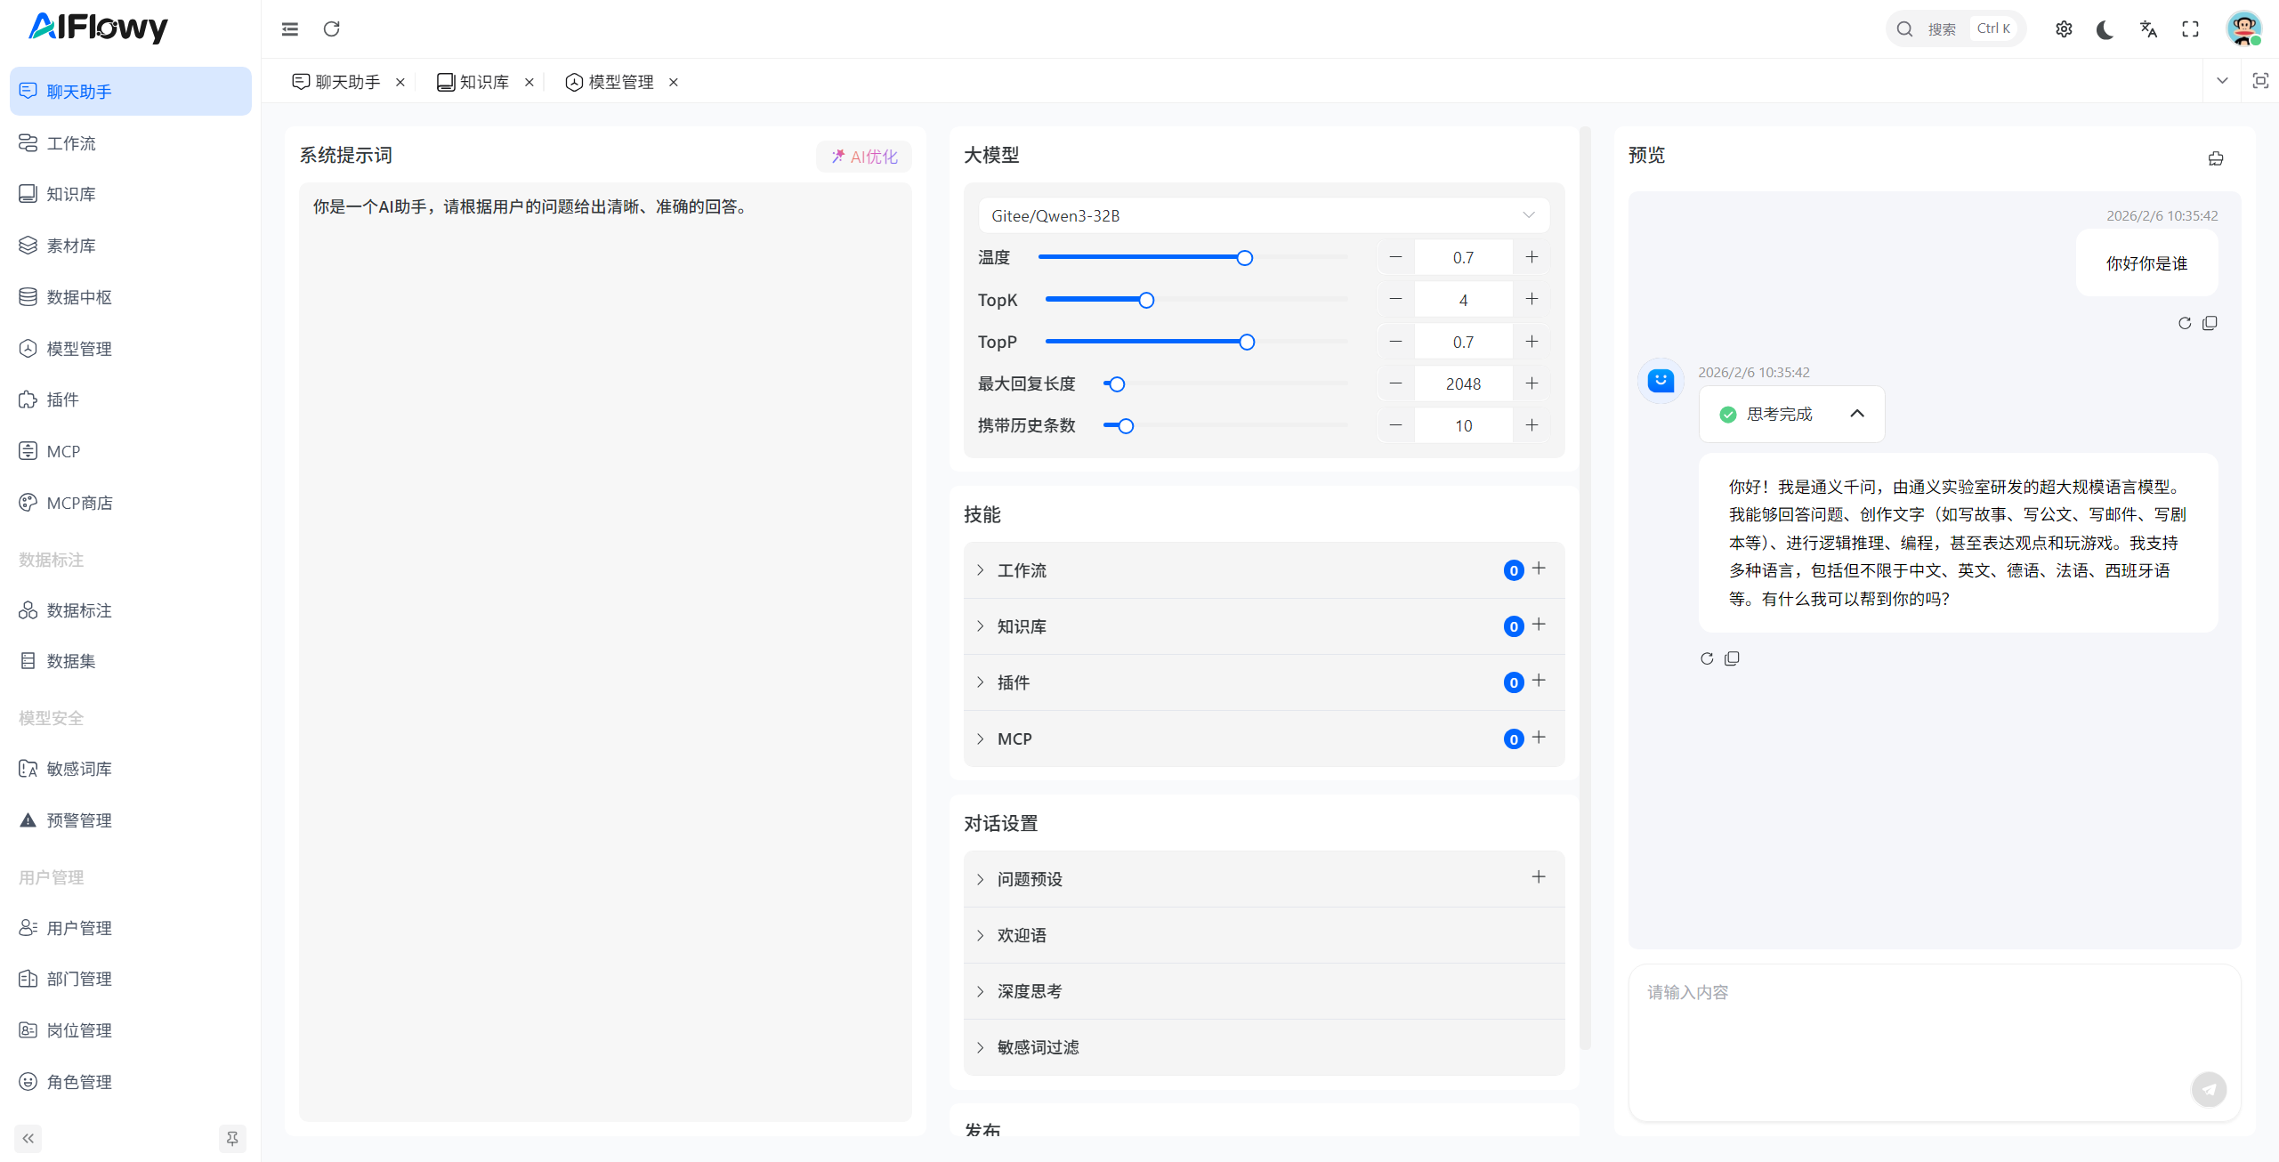Regenerate the AI response
The image size is (2279, 1162).
coord(1706,658)
